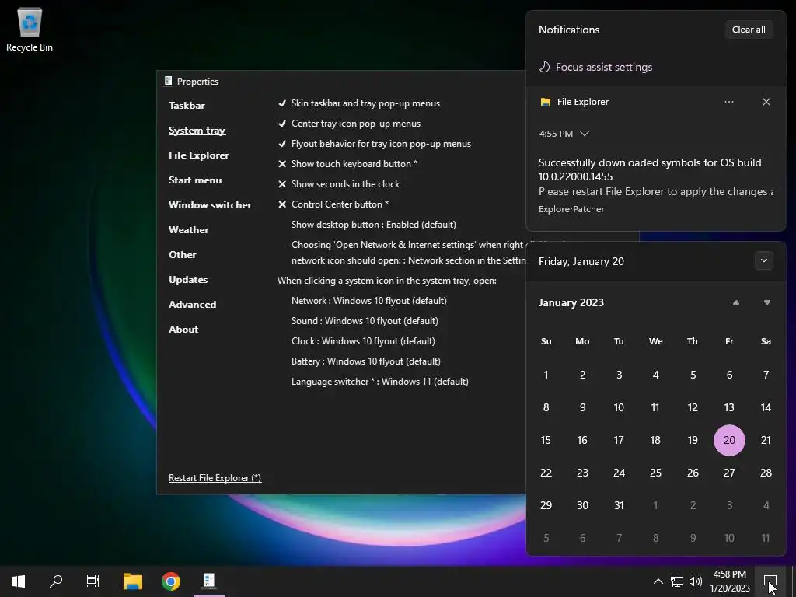Clear all notifications
This screenshot has width=796, height=597.
click(749, 30)
